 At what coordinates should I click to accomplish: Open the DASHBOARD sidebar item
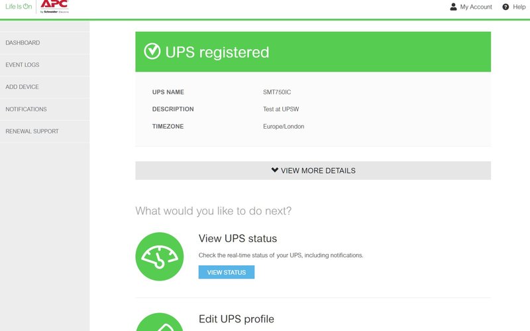coord(44,42)
